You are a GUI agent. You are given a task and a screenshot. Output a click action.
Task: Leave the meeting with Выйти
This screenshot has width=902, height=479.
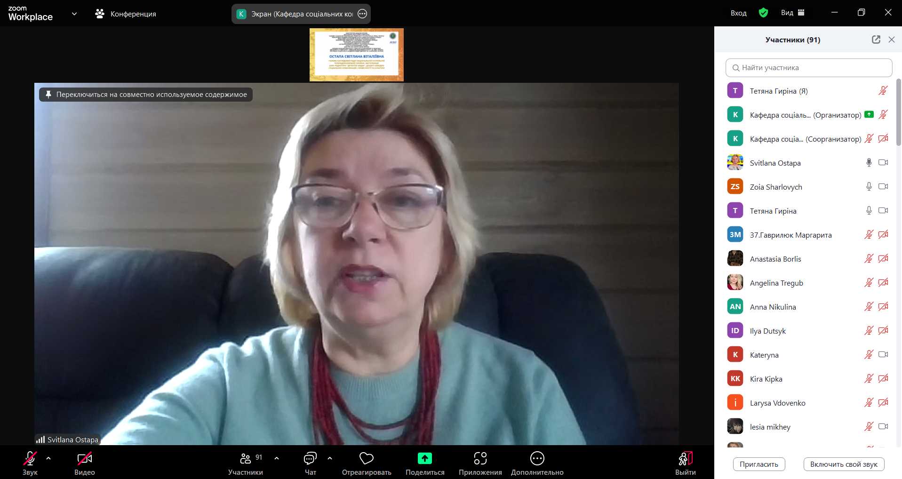tap(686, 463)
